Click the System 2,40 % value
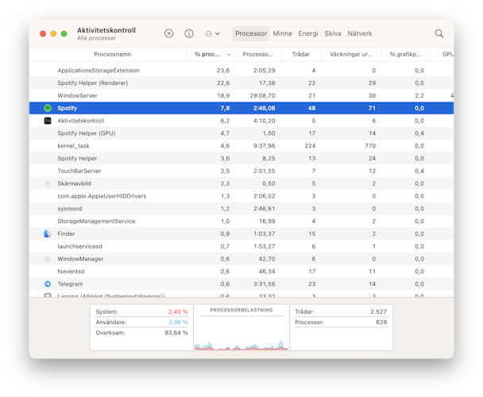 (178, 312)
